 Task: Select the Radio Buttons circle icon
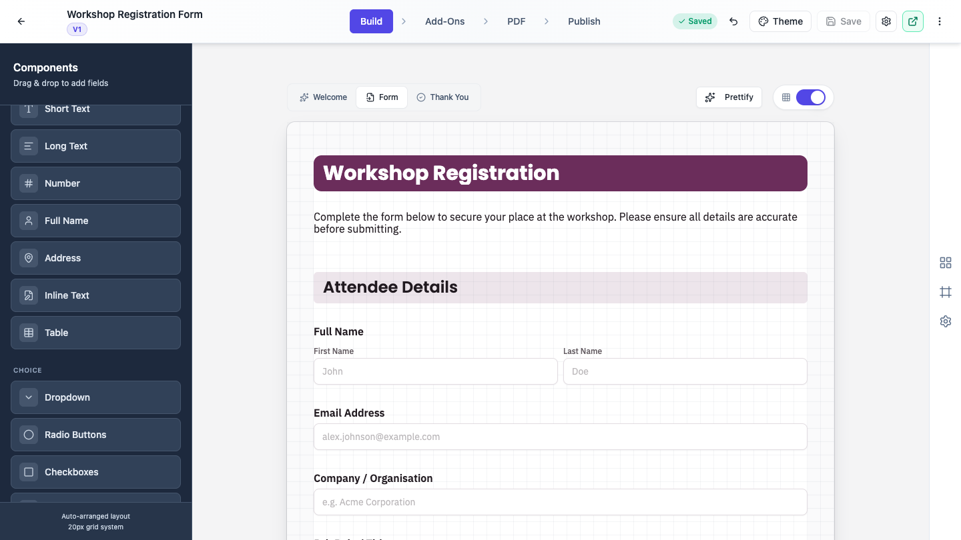coord(29,435)
